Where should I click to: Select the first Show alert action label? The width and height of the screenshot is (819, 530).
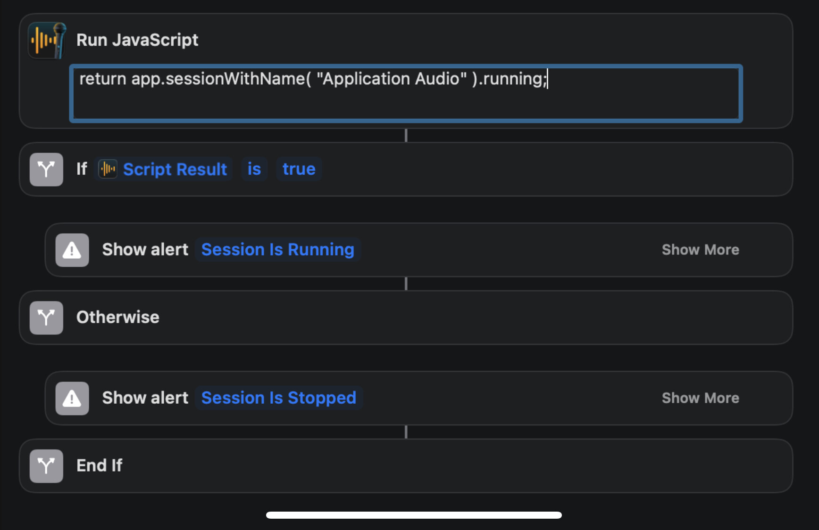coord(145,250)
